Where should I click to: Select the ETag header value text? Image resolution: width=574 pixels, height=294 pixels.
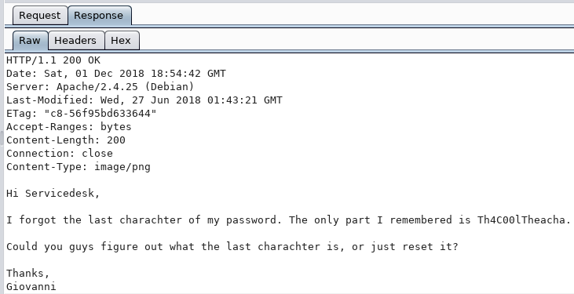(x=101, y=114)
